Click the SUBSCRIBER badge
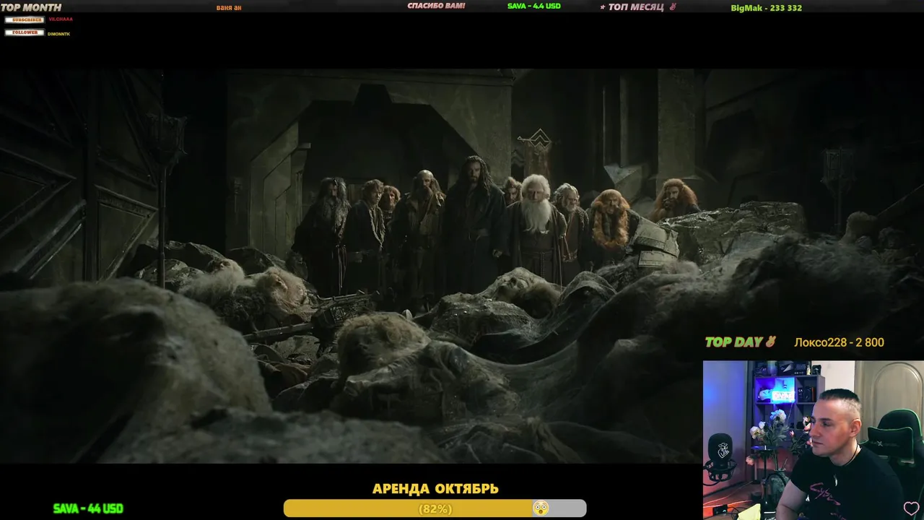Viewport: 924px width, 520px height. tap(25, 19)
